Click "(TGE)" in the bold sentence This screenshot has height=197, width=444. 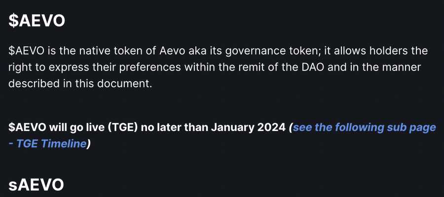point(122,128)
